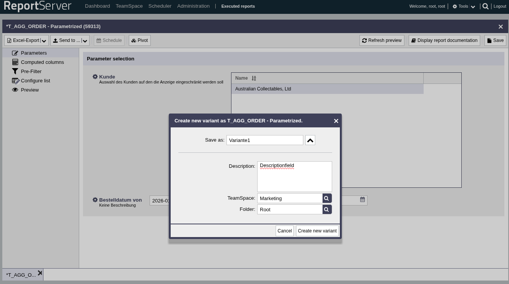
Task: Click the TeamSpace search magnifier icon
Action: pyautogui.click(x=327, y=198)
